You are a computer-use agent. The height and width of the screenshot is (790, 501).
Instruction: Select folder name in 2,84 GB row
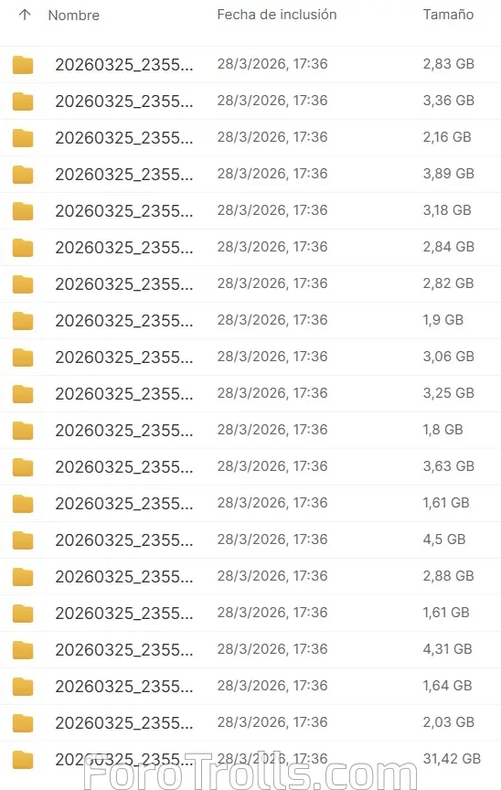tap(123, 248)
